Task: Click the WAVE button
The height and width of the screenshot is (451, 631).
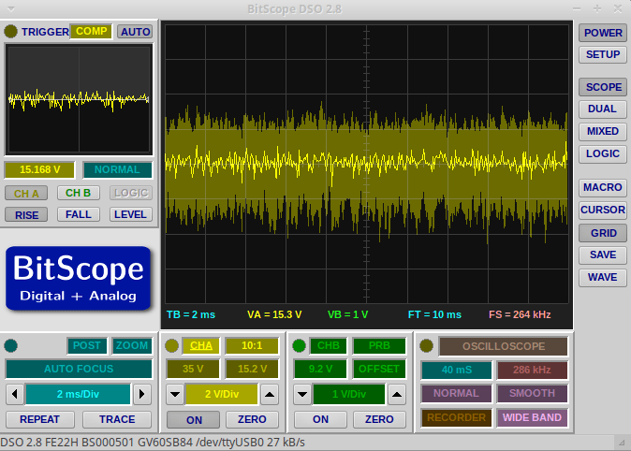Action: point(603,278)
